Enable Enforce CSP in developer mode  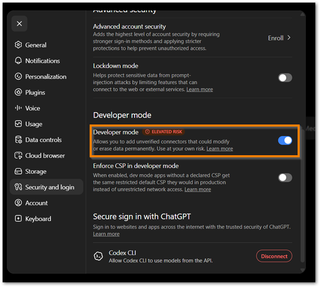pos(285,178)
